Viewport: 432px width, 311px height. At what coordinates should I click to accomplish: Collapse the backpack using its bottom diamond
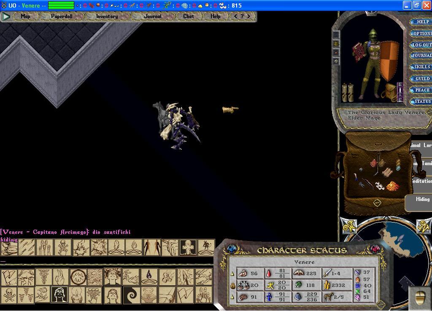point(377,203)
